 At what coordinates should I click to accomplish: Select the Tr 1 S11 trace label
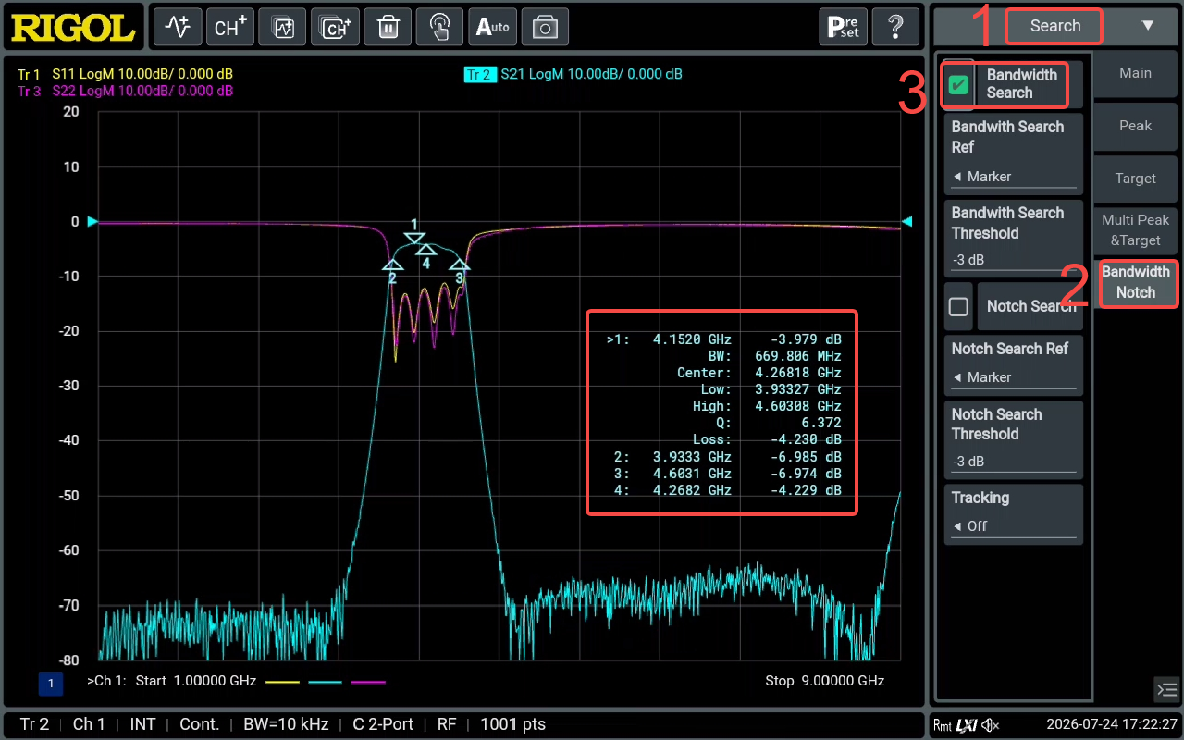coord(125,74)
